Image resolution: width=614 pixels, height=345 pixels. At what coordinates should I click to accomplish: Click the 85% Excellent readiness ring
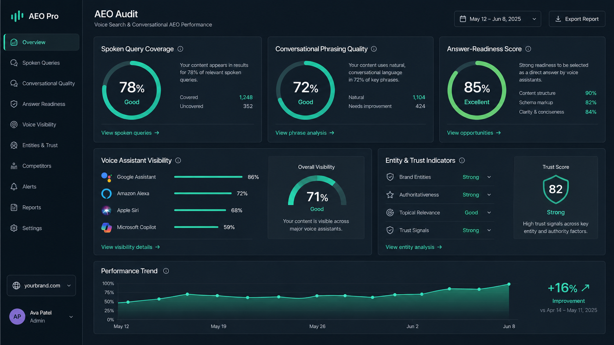[x=477, y=90]
